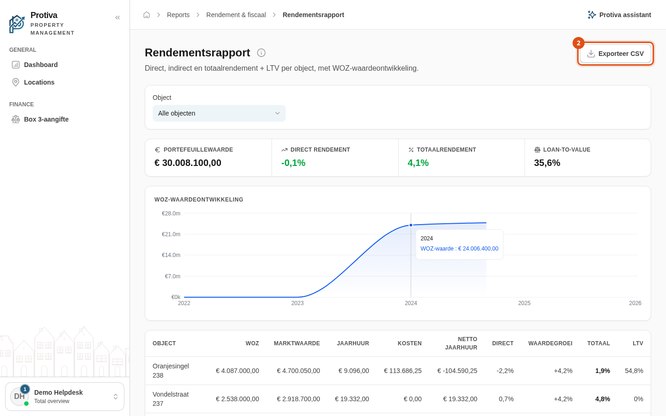This screenshot has width=666, height=416.
Task: Click the MARKTWAARDE column header
Action: click(x=297, y=343)
